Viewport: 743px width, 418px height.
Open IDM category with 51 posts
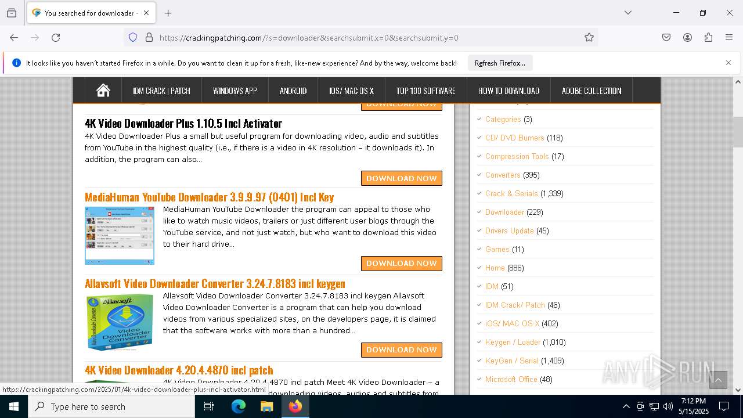point(492,286)
